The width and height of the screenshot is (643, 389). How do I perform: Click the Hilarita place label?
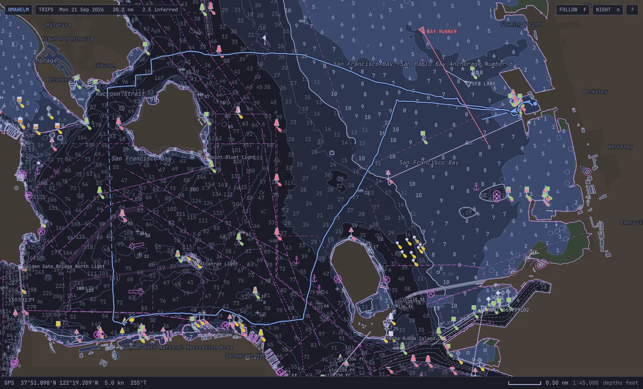[x=59, y=25]
